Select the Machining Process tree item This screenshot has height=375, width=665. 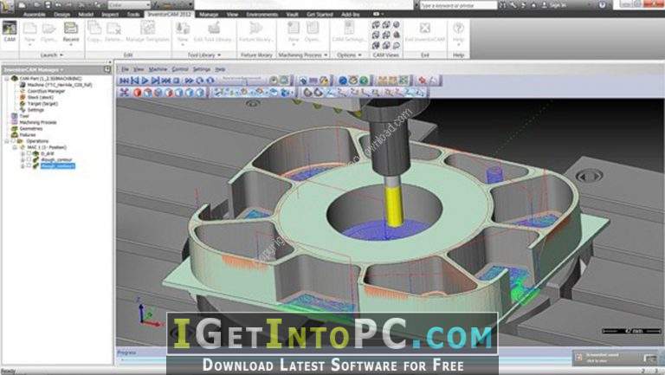pos(38,122)
